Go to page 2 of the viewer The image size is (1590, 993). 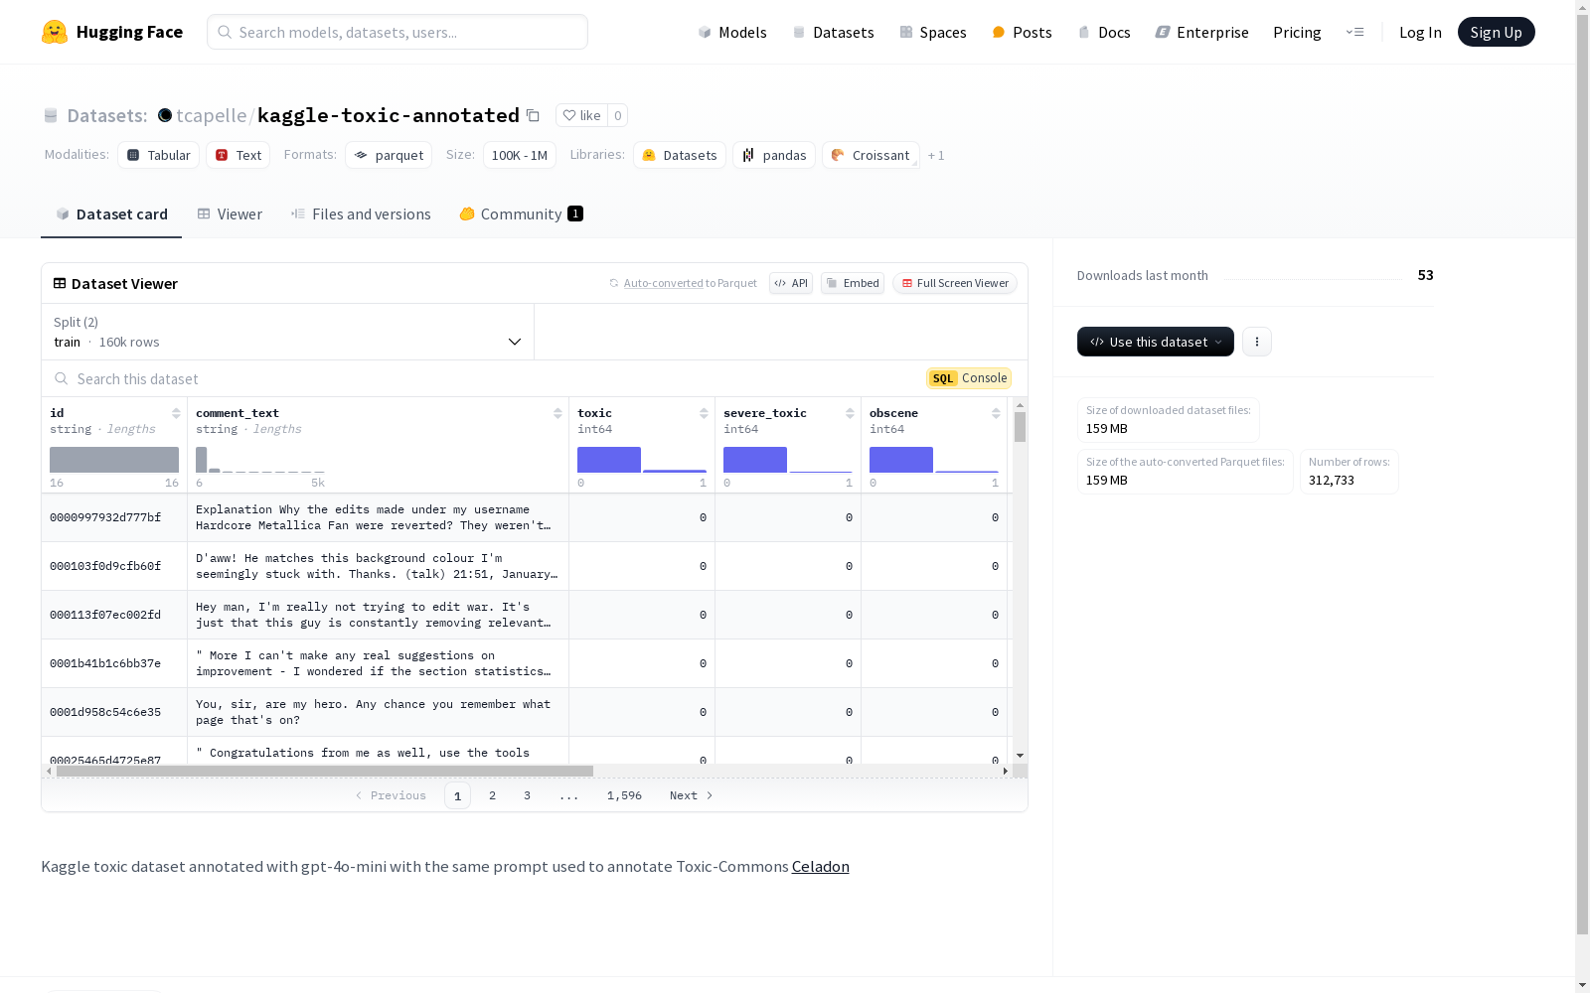tap(492, 795)
